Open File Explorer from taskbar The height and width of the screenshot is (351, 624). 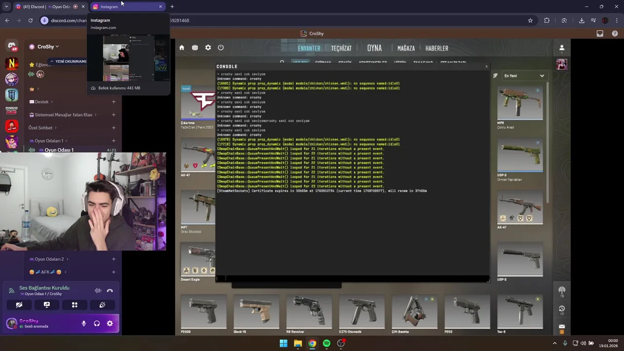tap(298, 343)
